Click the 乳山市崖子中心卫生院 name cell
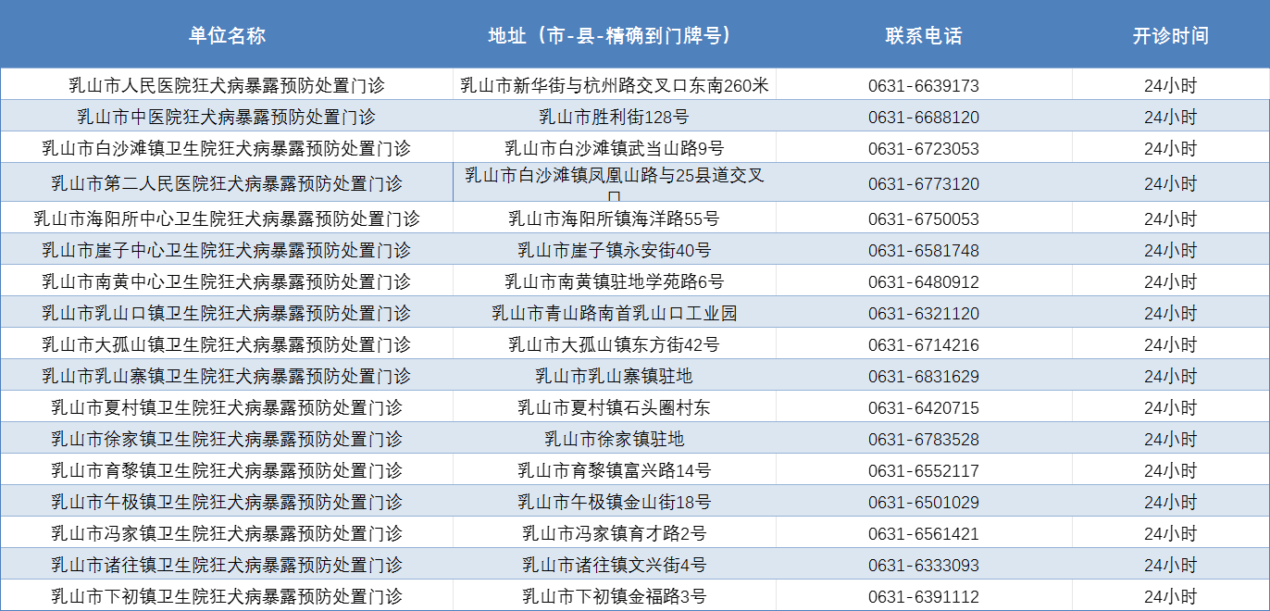Image resolution: width=1270 pixels, height=611 pixels. (227, 251)
